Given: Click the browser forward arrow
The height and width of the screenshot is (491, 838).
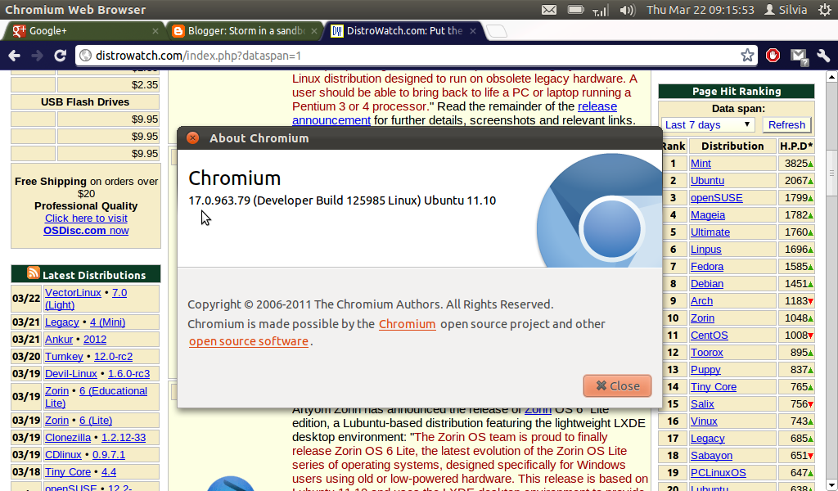Looking at the screenshot, I should pyautogui.click(x=37, y=56).
